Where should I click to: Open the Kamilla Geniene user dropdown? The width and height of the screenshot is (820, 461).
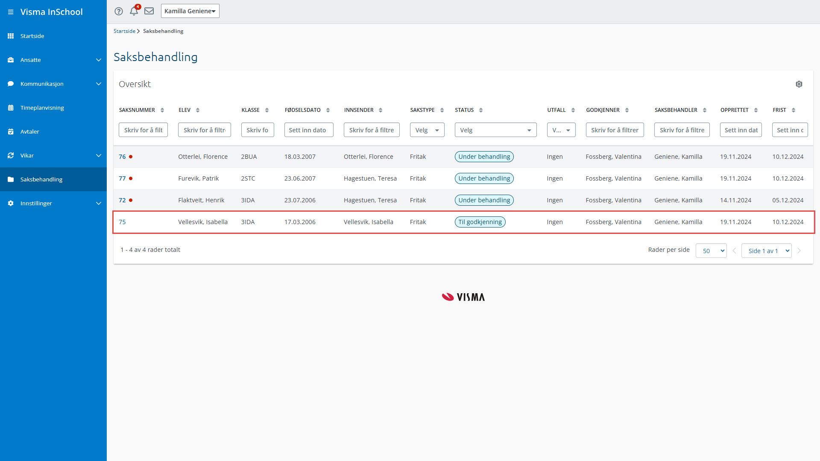tap(190, 11)
